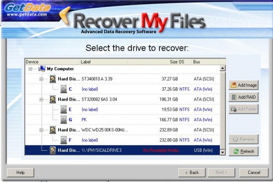The width and height of the screenshot is (273, 182).
Task: Collapse the ST340810A hard disk node
Action: point(41,79)
